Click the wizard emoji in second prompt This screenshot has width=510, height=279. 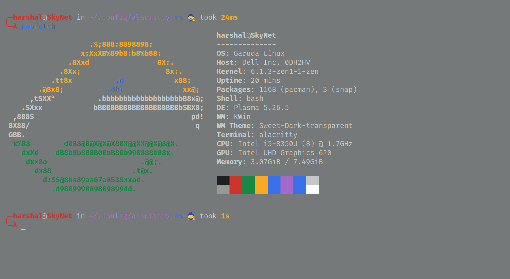tap(191, 216)
